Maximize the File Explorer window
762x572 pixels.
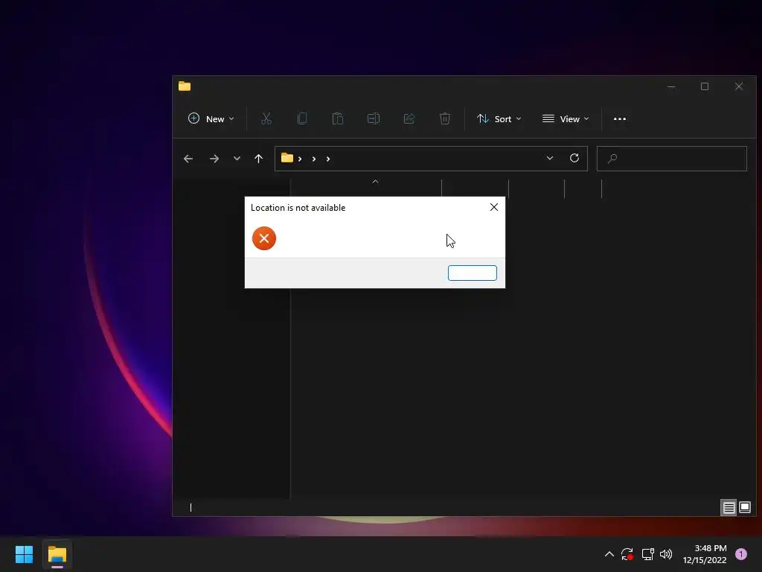tap(705, 86)
